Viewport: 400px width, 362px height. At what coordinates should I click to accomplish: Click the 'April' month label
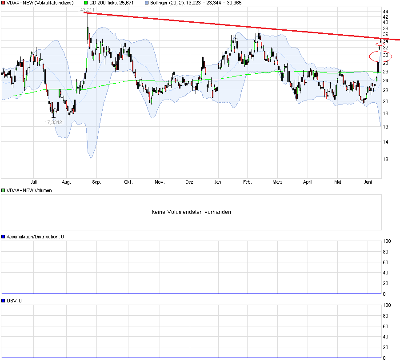coord(308,182)
